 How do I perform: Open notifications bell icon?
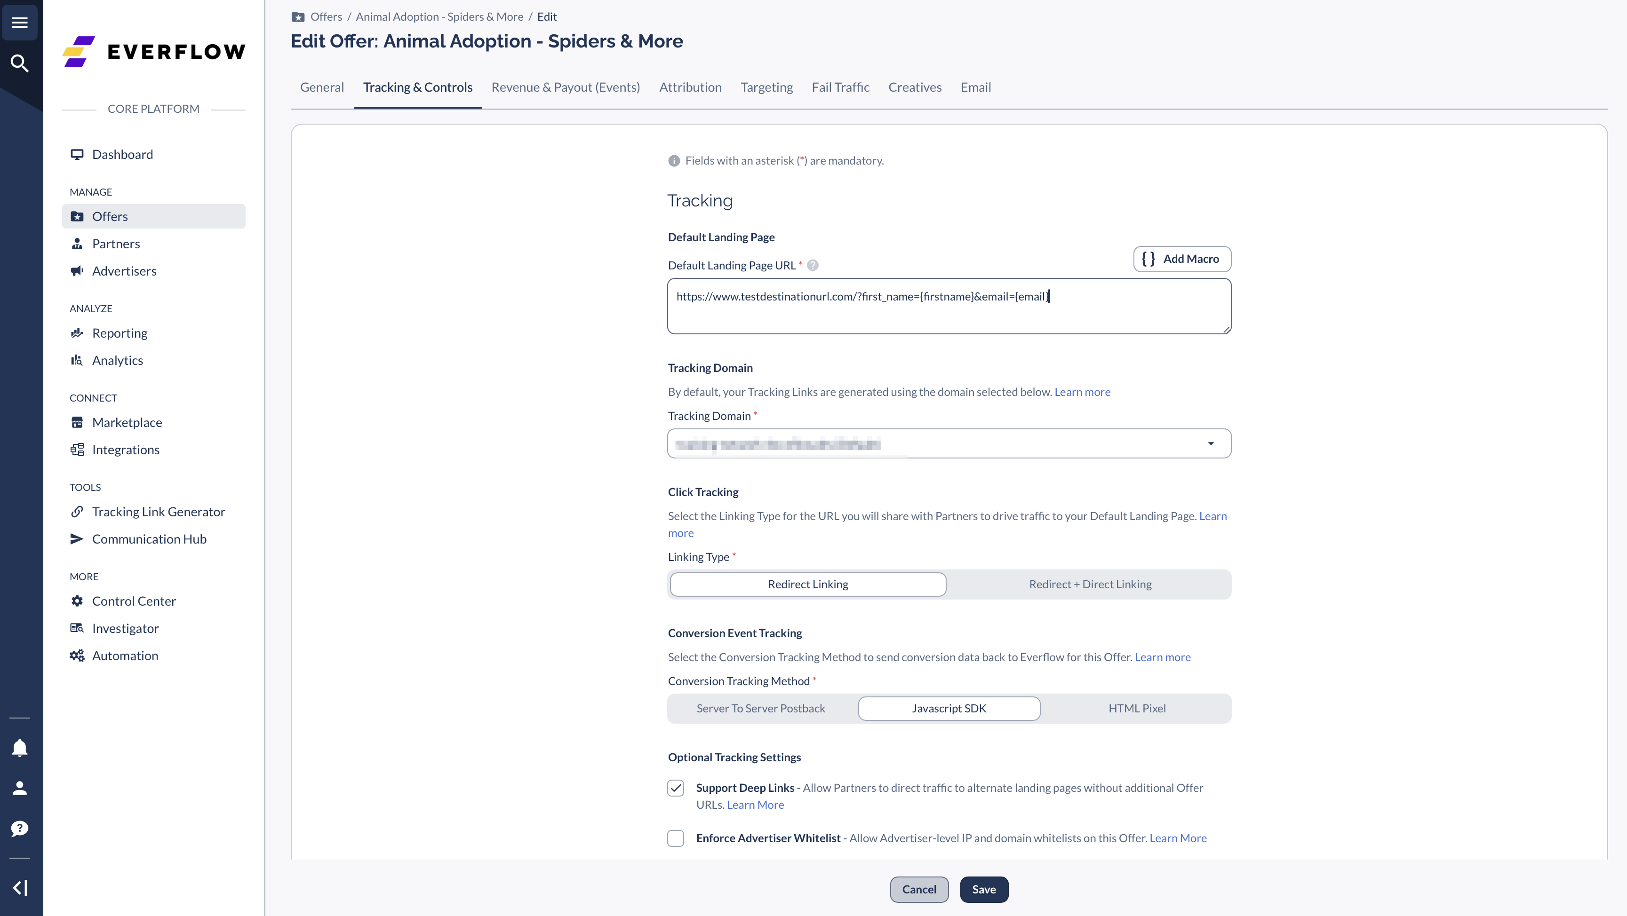coord(20,748)
